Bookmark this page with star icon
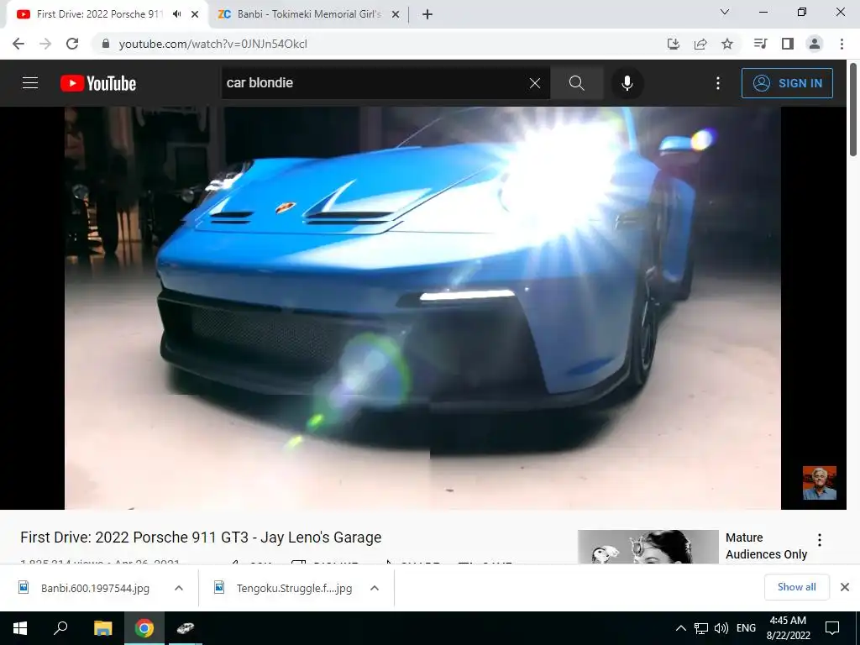The image size is (860, 645). (727, 44)
